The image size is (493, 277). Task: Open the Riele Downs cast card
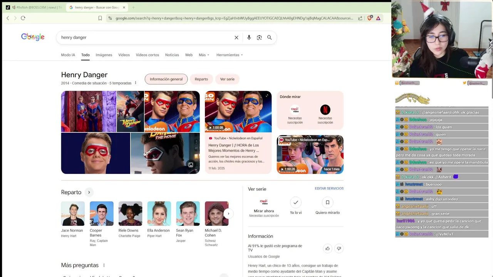coord(130,220)
